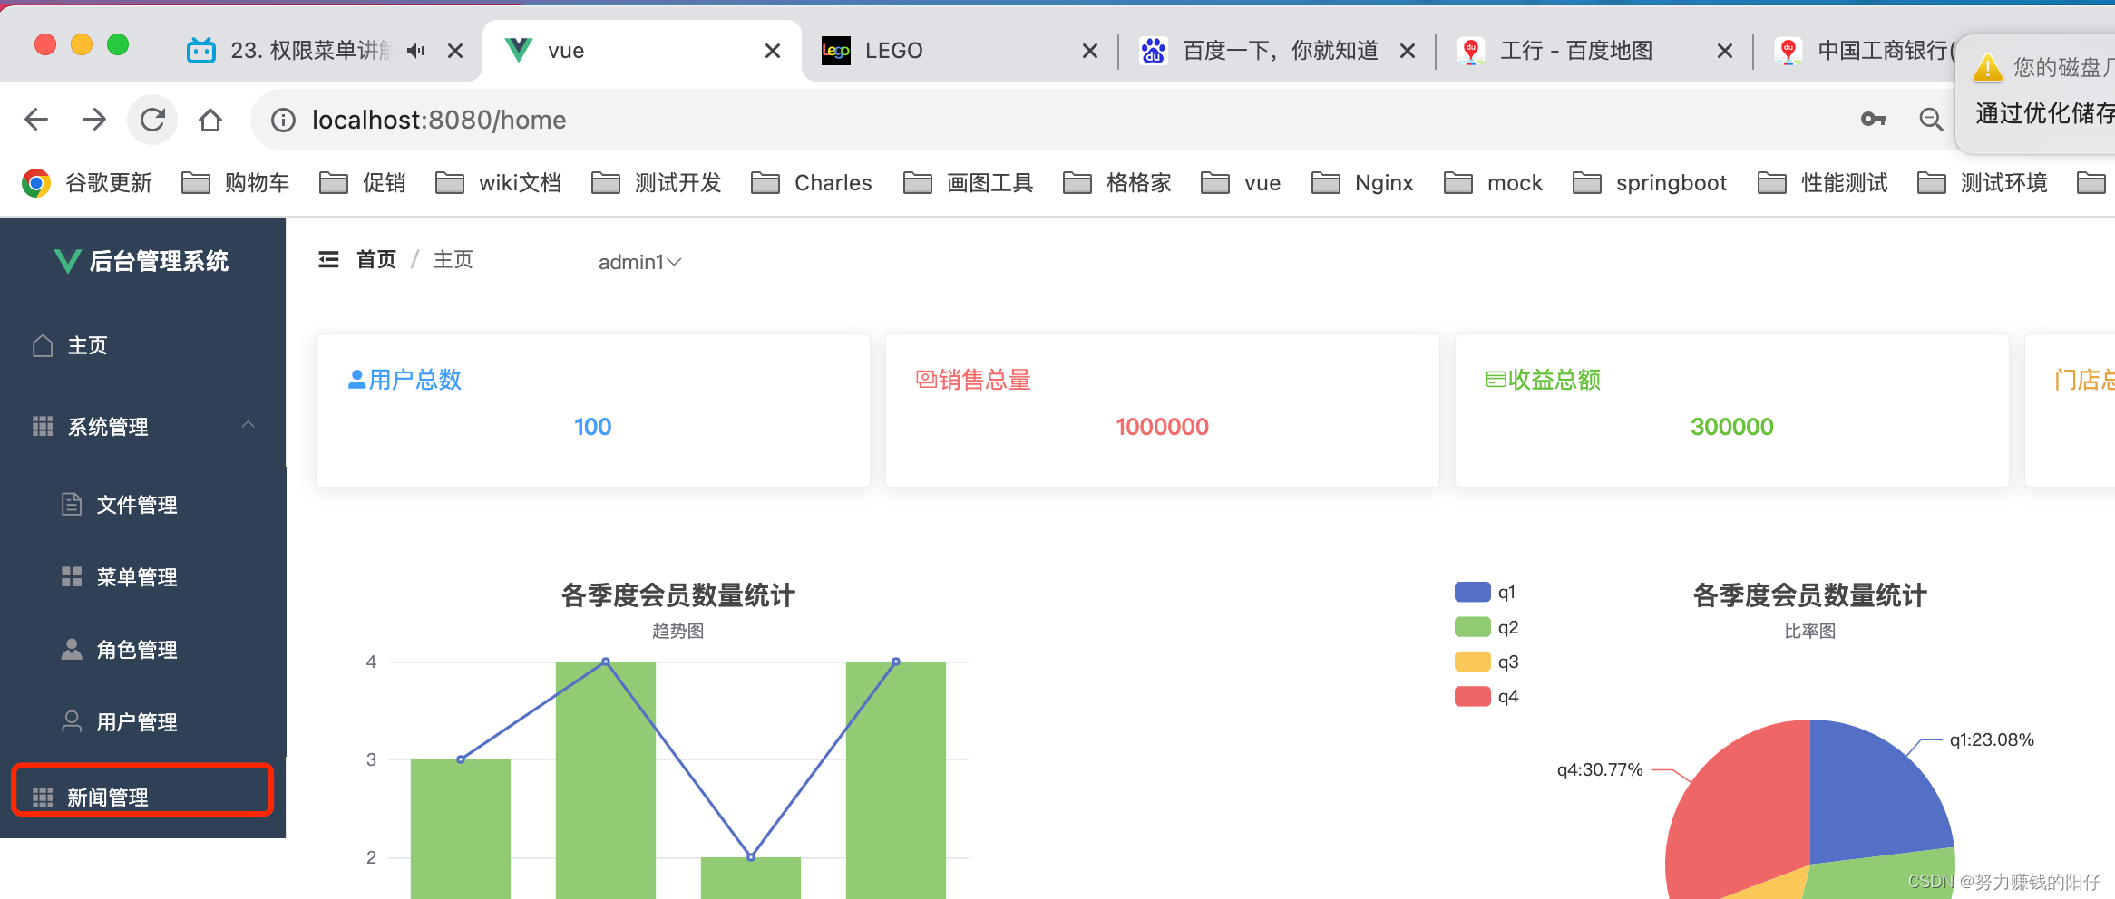Open the Charles bookmark folder

pos(812,183)
